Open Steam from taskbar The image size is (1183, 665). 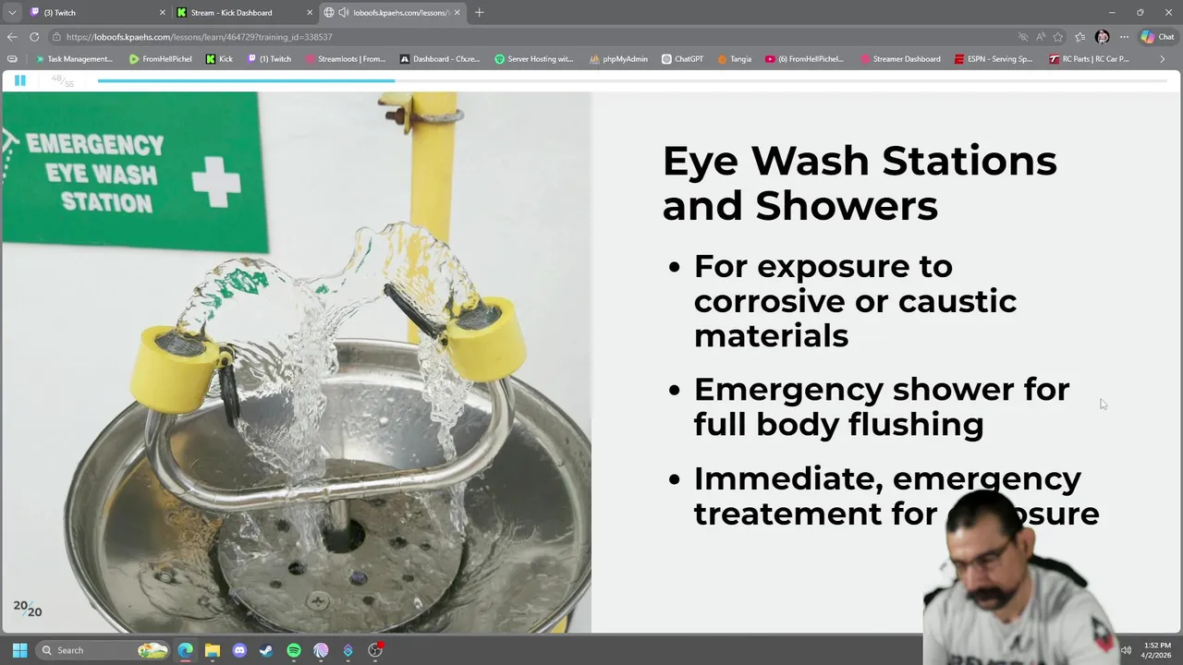(x=266, y=650)
